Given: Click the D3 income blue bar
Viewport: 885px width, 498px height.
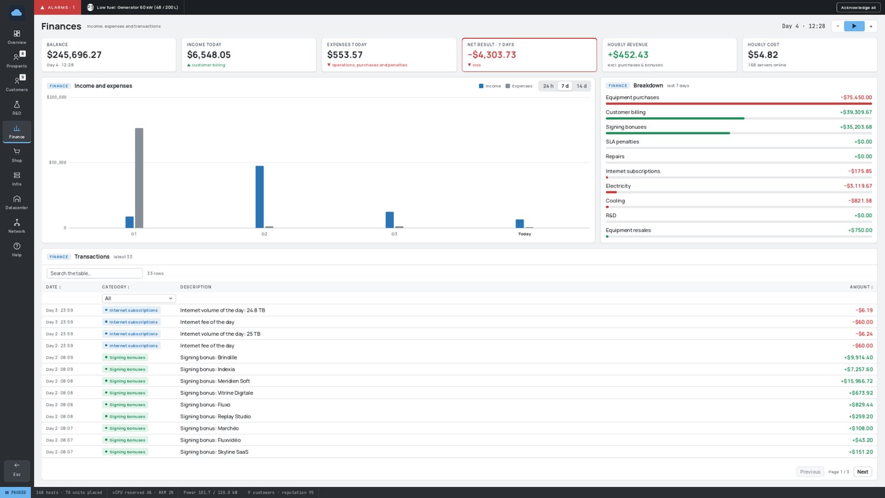Looking at the screenshot, I should (x=390, y=220).
